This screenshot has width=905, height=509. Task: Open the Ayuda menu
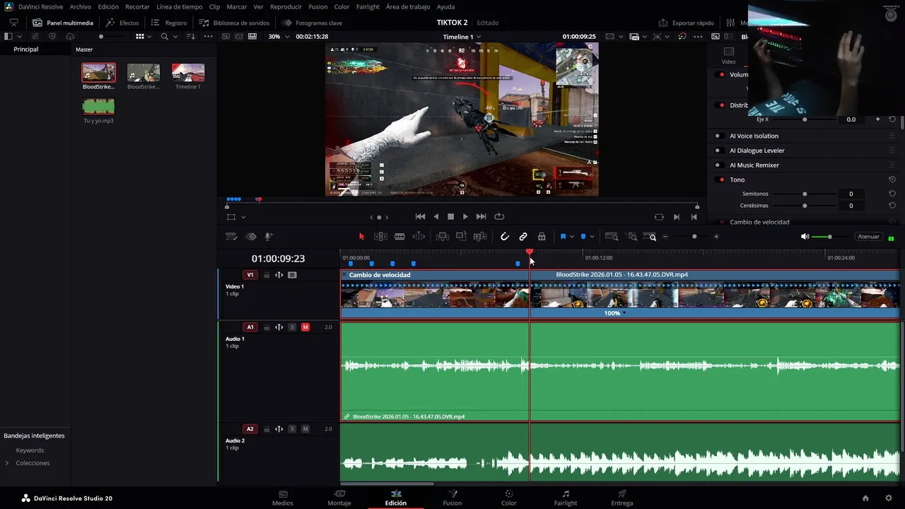point(445,6)
